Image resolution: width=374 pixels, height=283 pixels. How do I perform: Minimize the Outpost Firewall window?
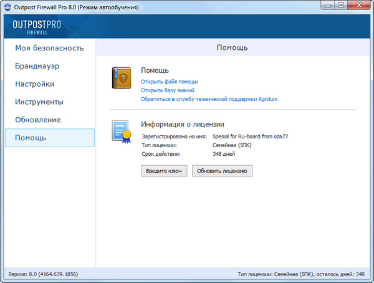click(x=327, y=6)
